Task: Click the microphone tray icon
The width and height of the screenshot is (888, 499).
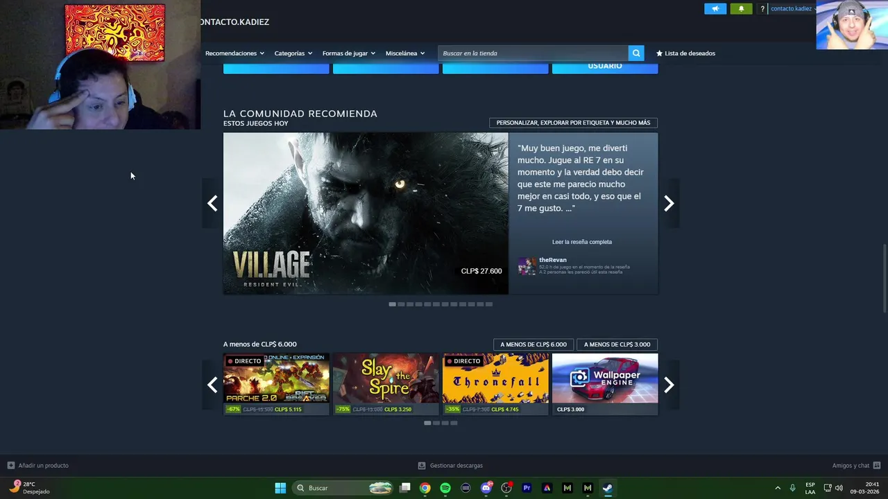Action: (792, 488)
